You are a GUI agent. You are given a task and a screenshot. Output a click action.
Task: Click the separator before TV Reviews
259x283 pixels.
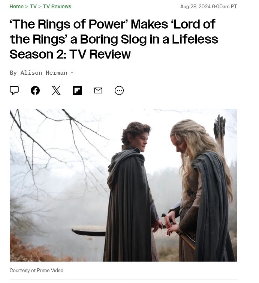[40, 6]
